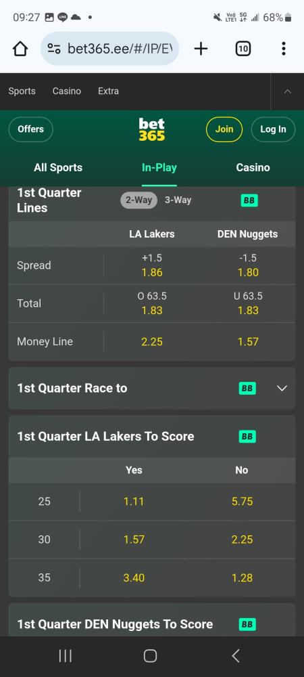Switch to the All Sports tab
This screenshot has height=677, width=304.
point(58,167)
